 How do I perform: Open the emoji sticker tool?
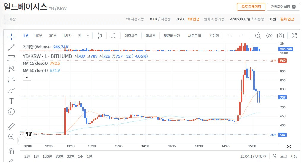(11, 112)
